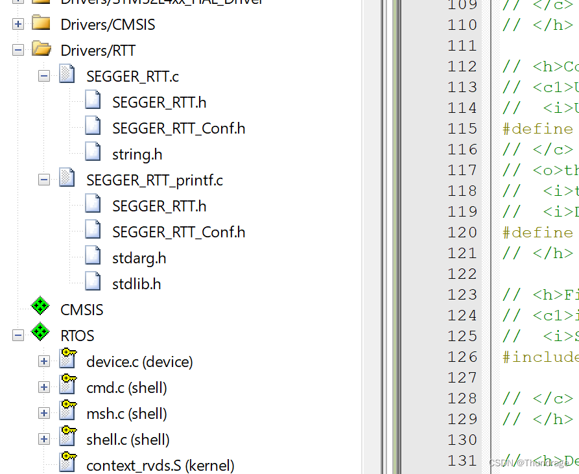Collapse the SEGGER_RTT.c dependencies list
The height and width of the screenshot is (474, 579).
coord(43,75)
